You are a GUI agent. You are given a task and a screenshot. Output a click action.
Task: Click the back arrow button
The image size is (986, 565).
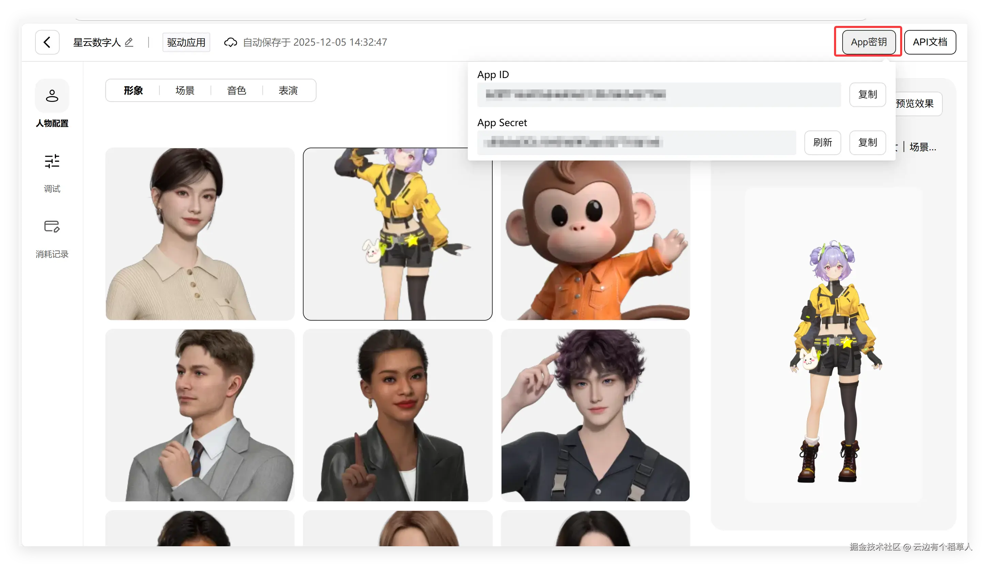coord(47,42)
